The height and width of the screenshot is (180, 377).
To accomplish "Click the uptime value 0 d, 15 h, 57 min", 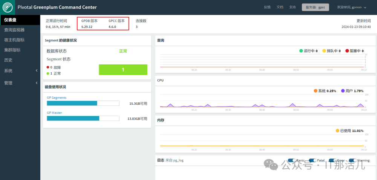I will click(58, 27).
